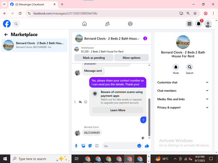Open Facebook search magnifier icon
This screenshot has height=163, width=218.
pos(16,24)
